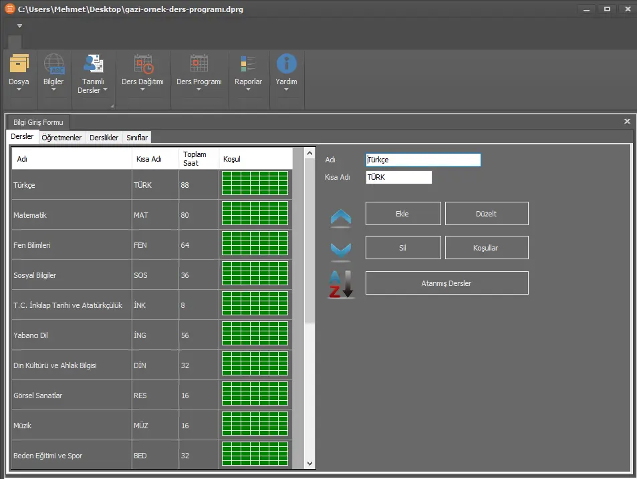Click the Atanmış Dersler button
Screen dimensions: 637x479
[447, 283]
